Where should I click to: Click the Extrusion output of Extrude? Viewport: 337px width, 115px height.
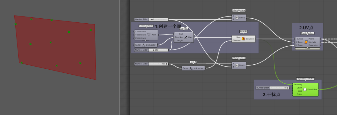pyautogui.click(x=250, y=39)
